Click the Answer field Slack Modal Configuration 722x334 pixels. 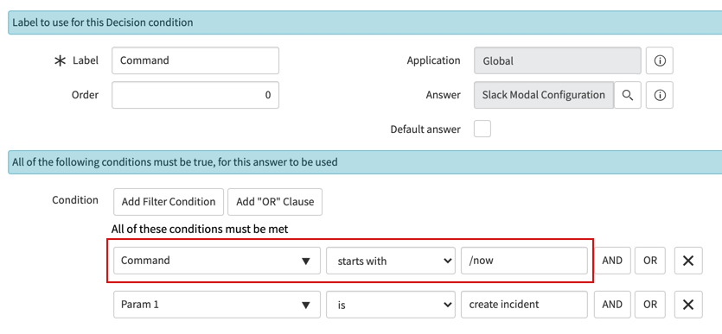[x=544, y=95]
